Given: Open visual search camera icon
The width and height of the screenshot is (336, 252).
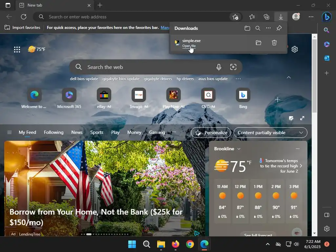Looking at the screenshot, I should [233, 67].
